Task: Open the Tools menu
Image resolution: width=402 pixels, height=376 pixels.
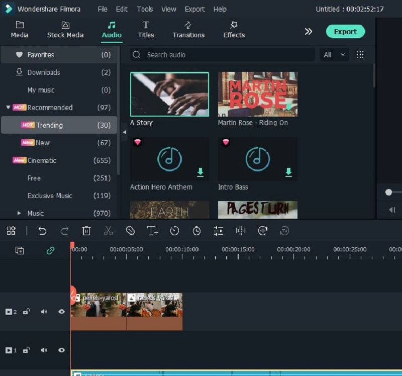Action: [145, 9]
